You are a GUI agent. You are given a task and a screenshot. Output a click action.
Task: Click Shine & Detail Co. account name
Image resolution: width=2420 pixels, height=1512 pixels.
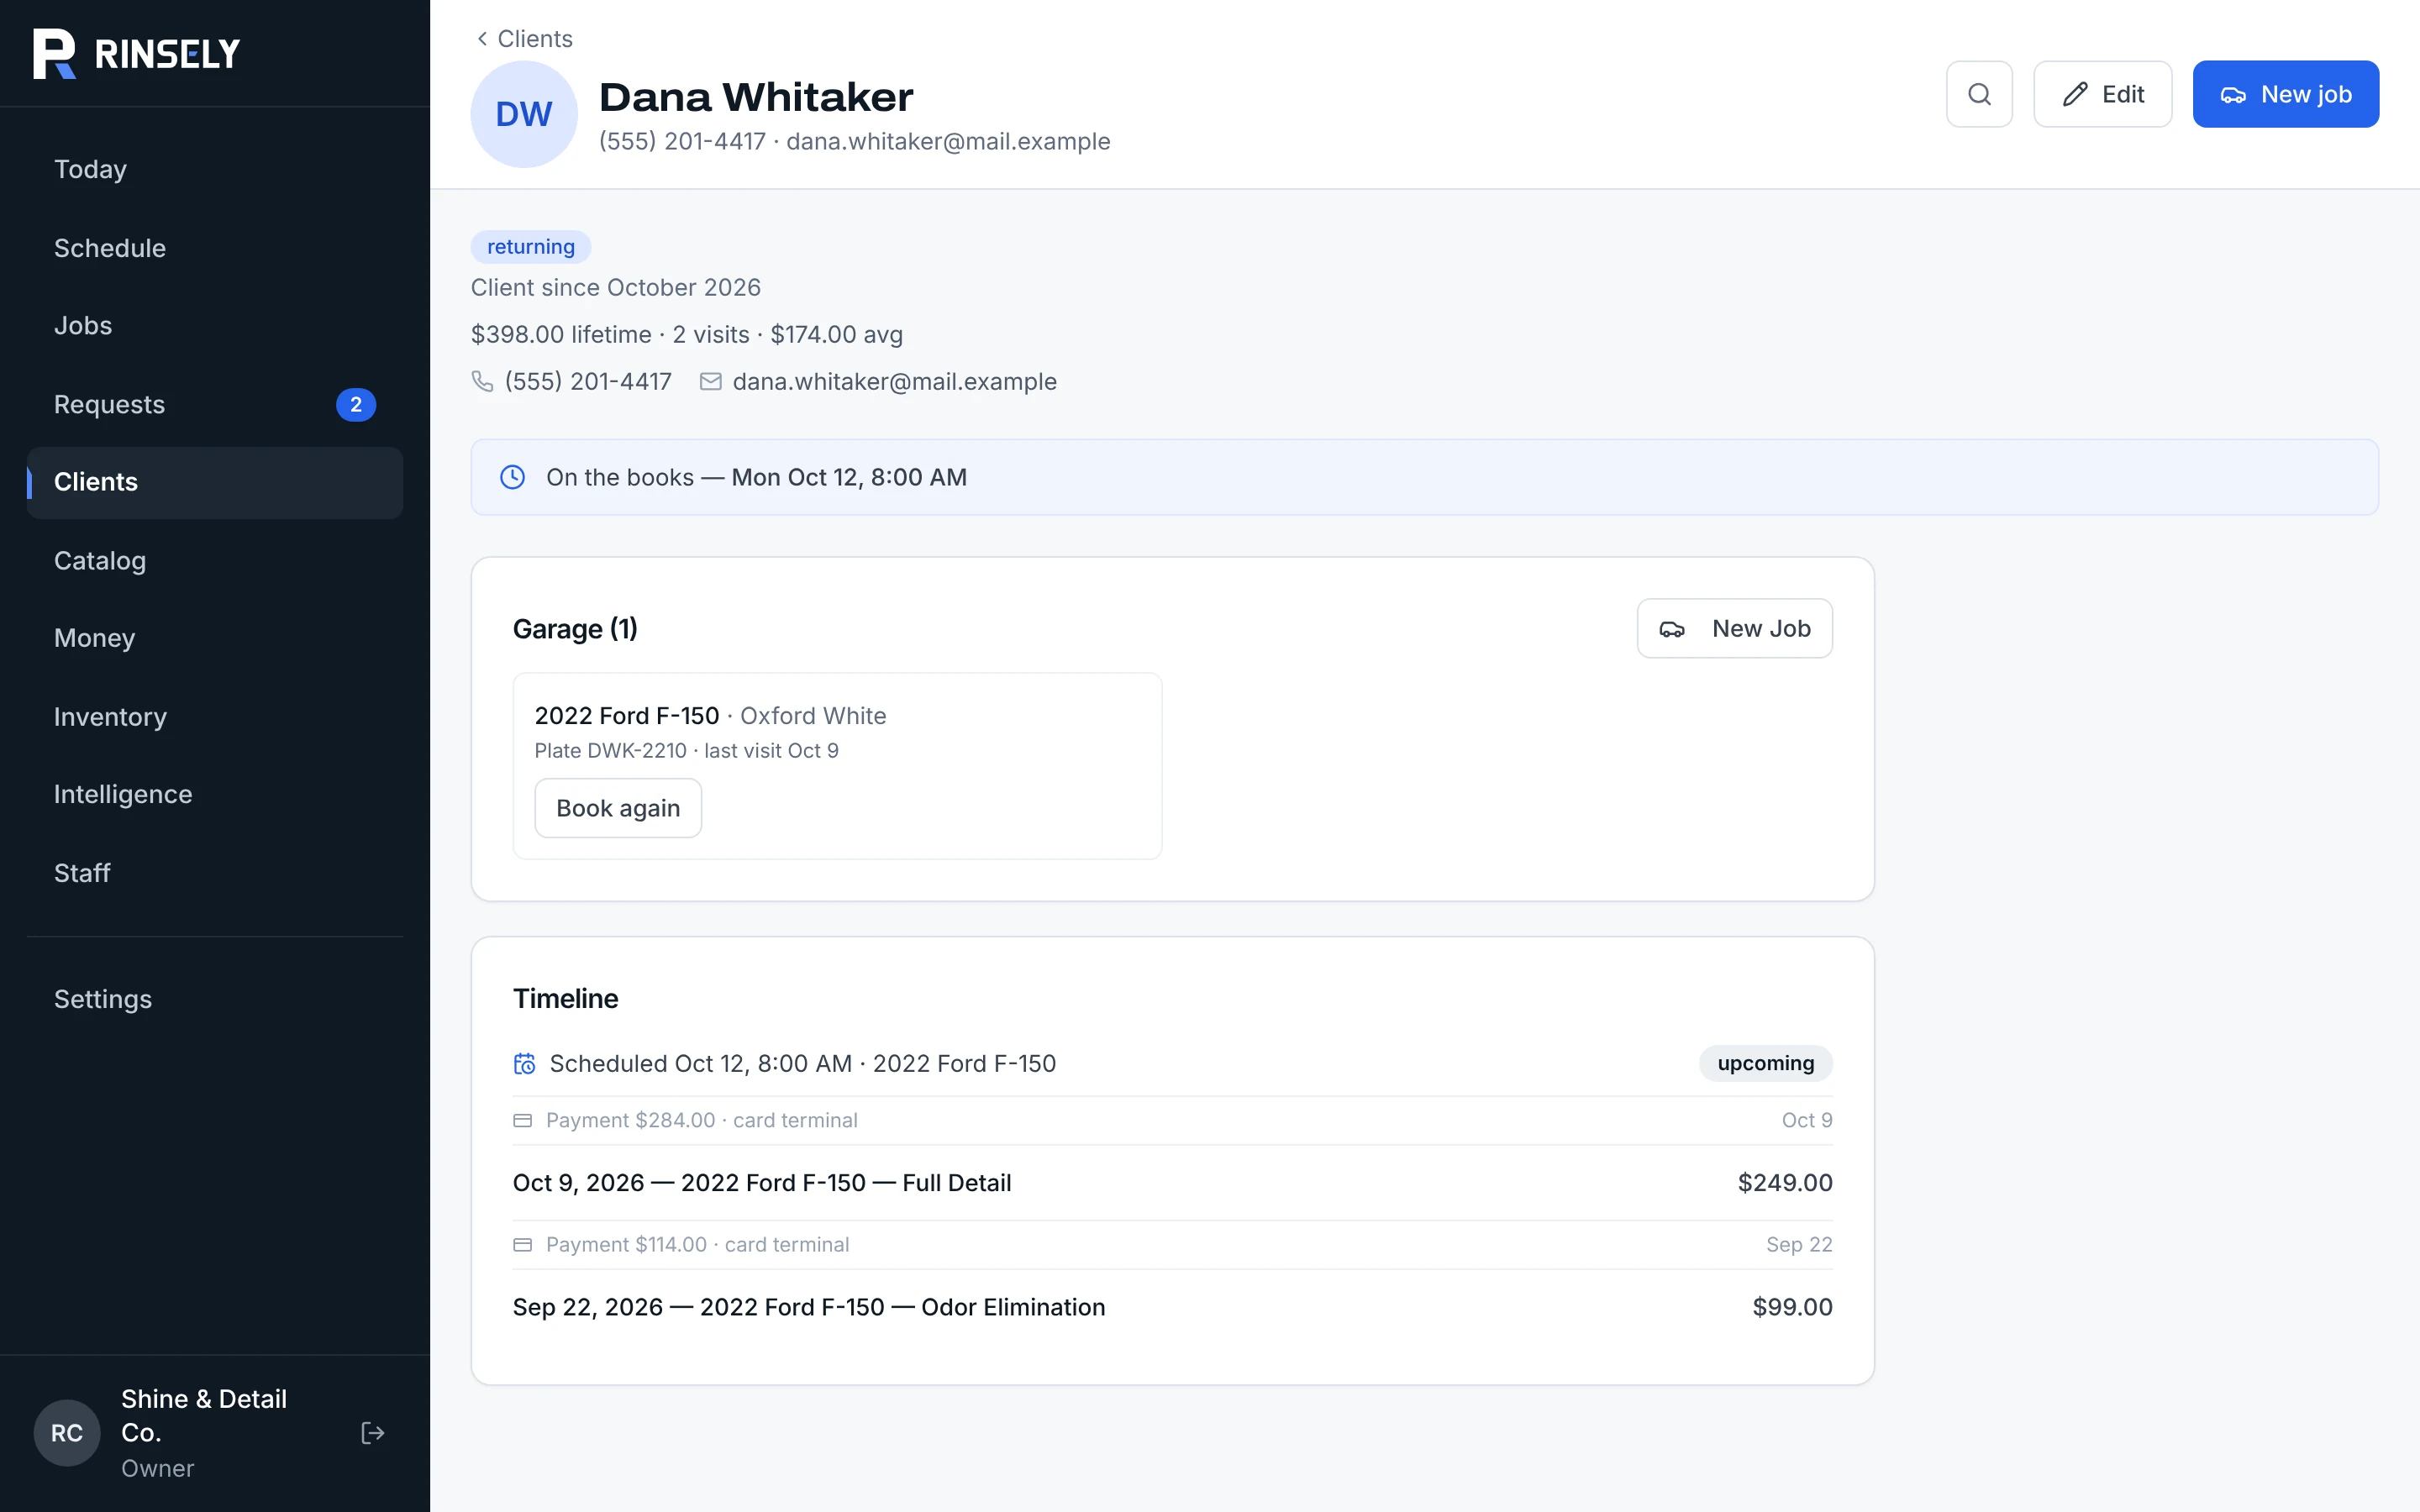coord(204,1415)
